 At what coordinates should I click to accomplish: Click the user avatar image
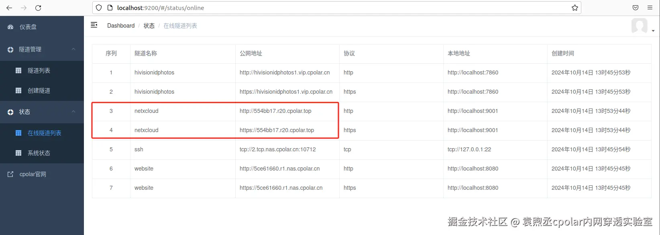tap(640, 26)
